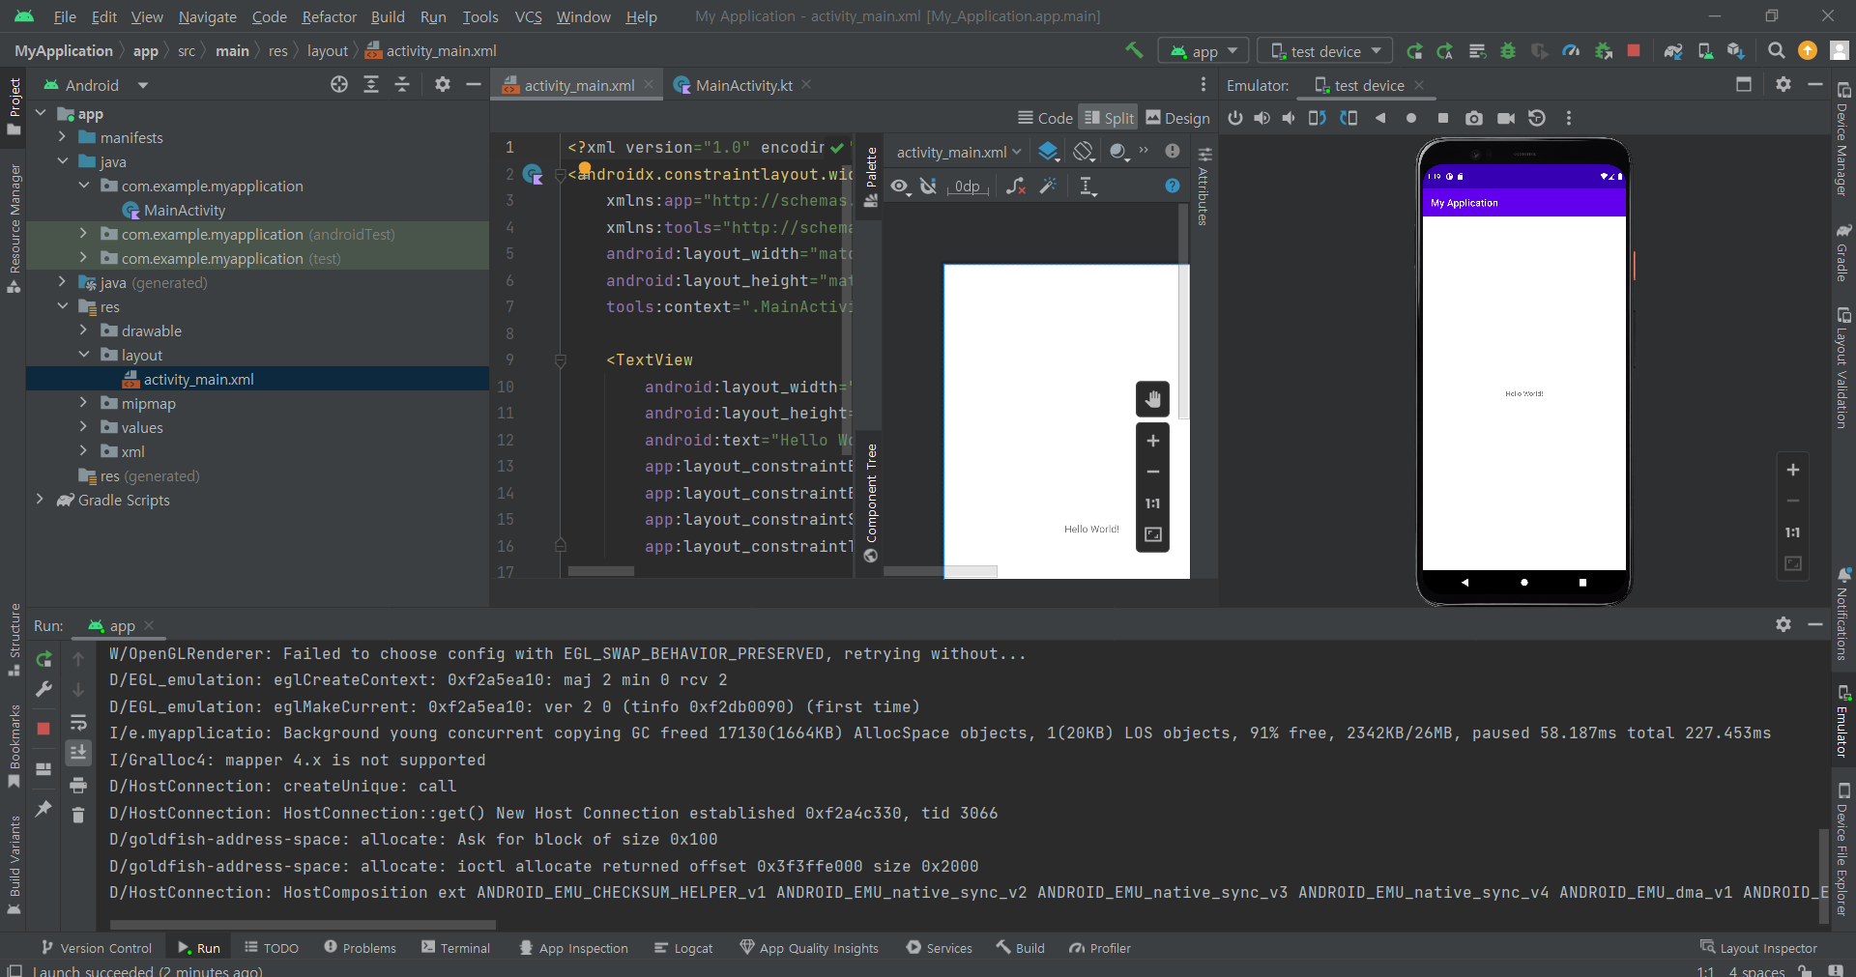Switch editor to Design view mode

[x=1177, y=117]
